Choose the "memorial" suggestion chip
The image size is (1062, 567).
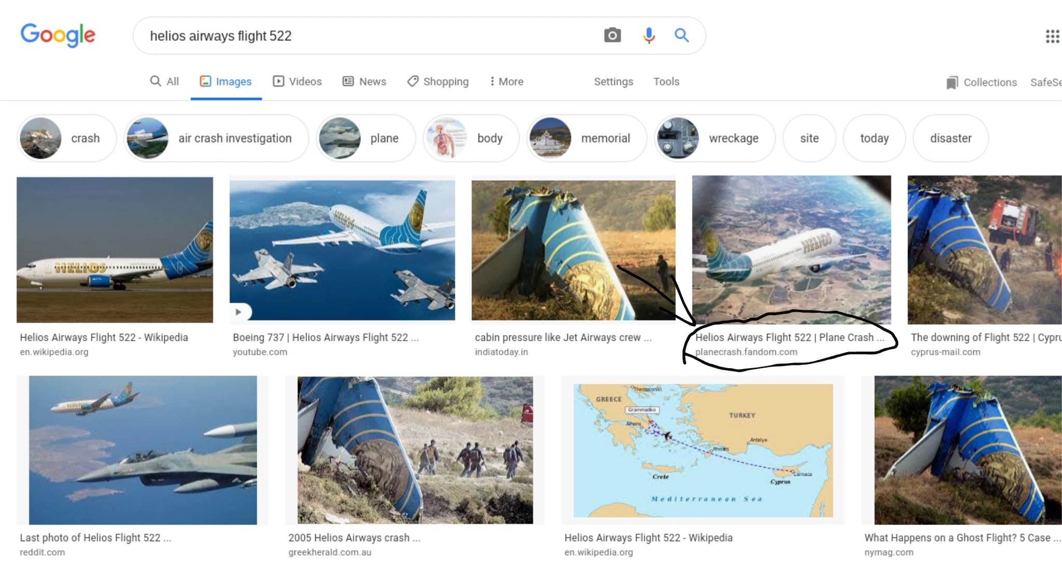point(586,138)
